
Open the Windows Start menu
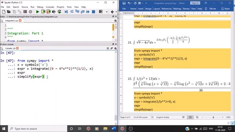(4, 129)
